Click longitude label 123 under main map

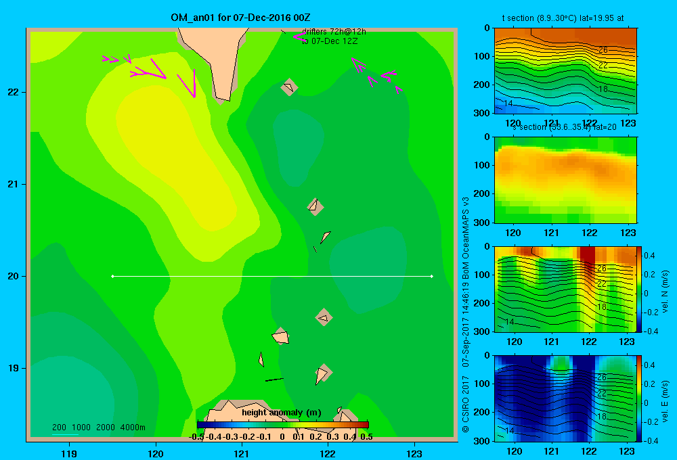pyautogui.click(x=414, y=453)
